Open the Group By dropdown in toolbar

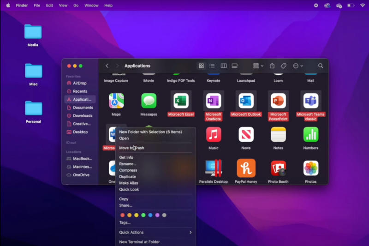pyautogui.click(x=258, y=66)
